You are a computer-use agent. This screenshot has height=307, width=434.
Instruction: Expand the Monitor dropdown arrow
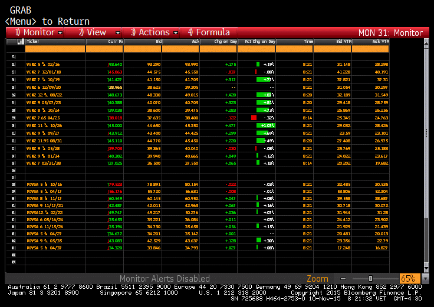tap(60, 33)
